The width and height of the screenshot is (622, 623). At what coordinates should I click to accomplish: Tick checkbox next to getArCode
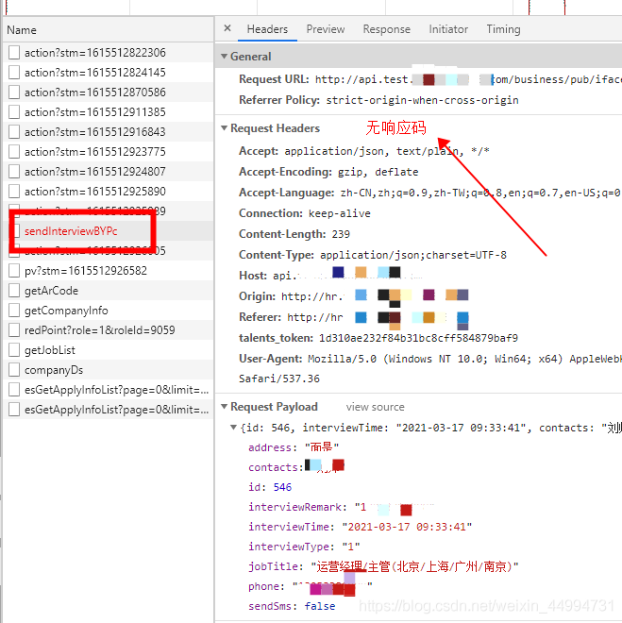click(14, 291)
